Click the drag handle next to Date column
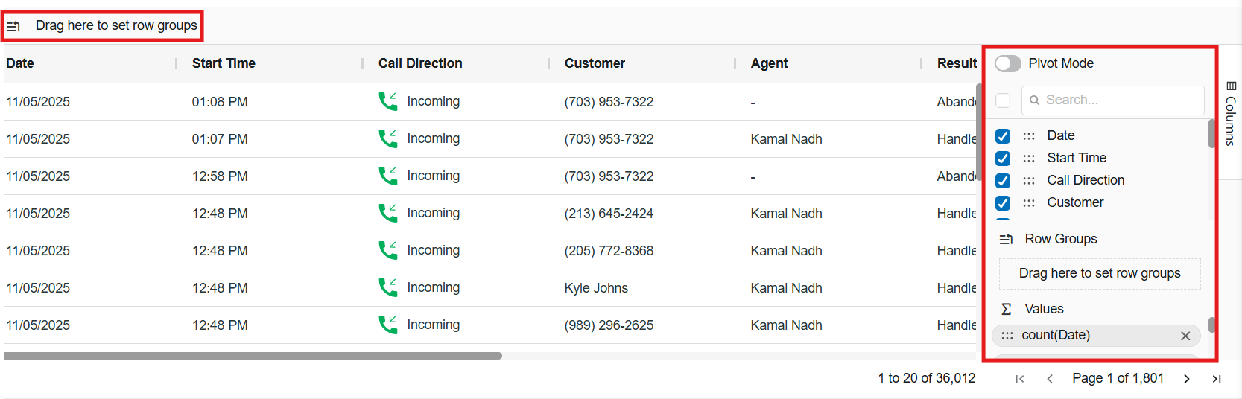Screen dimensions: 1242x399 click(x=1029, y=136)
